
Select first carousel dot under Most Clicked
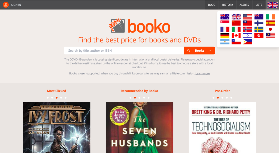point(48,98)
